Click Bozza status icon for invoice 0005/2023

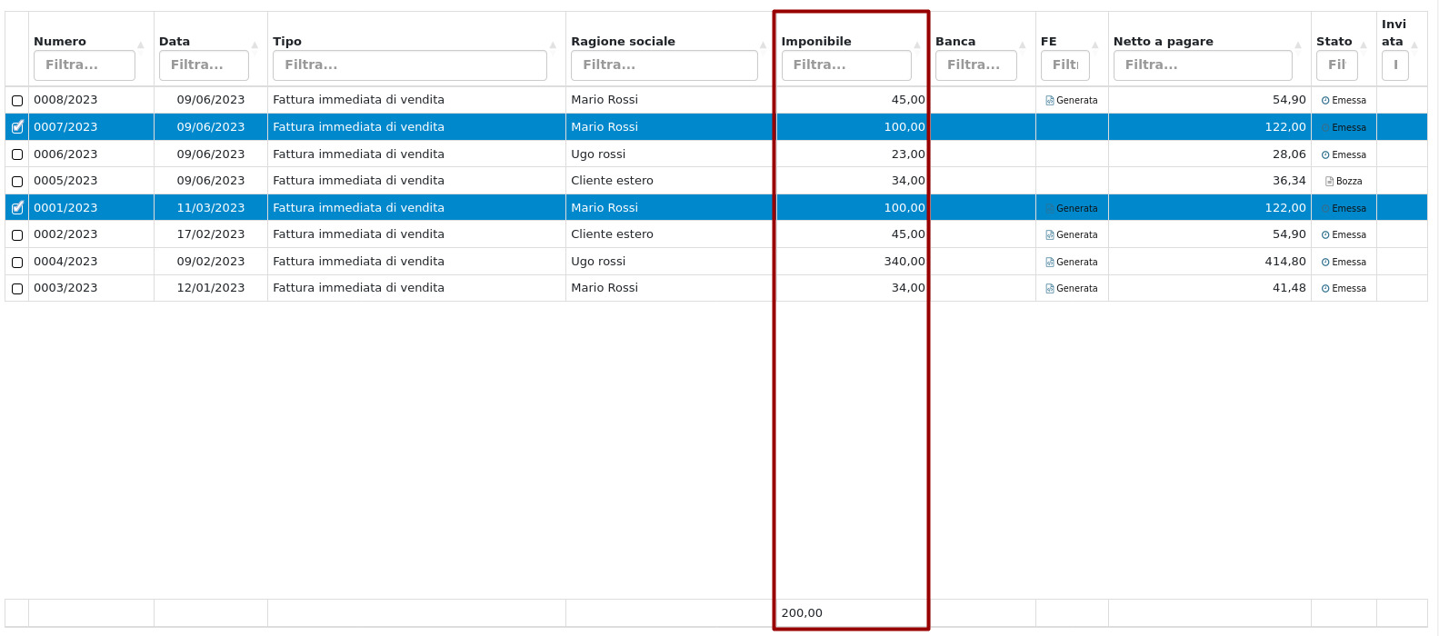coord(1329,182)
